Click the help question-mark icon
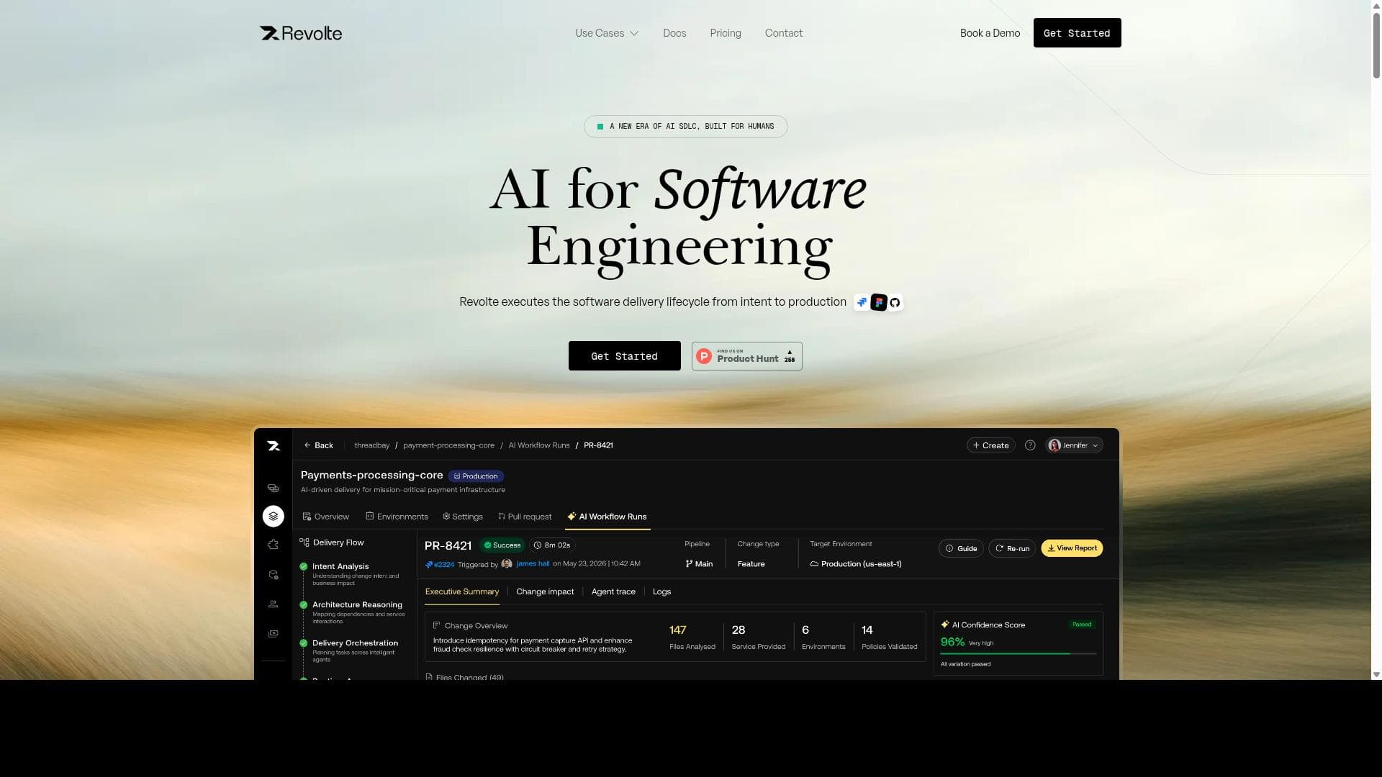 (x=1030, y=445)
